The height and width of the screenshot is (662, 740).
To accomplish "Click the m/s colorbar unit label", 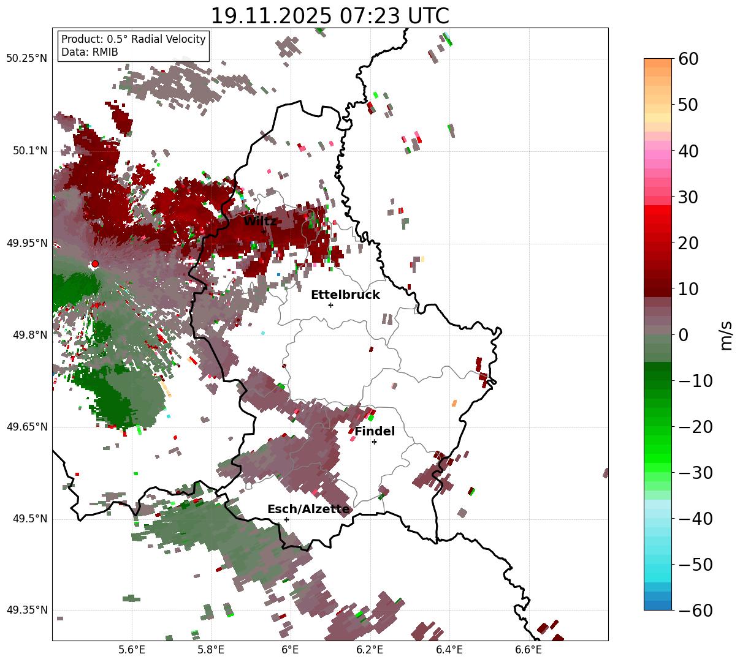I will pyautogui.click(x=727, y=334).
